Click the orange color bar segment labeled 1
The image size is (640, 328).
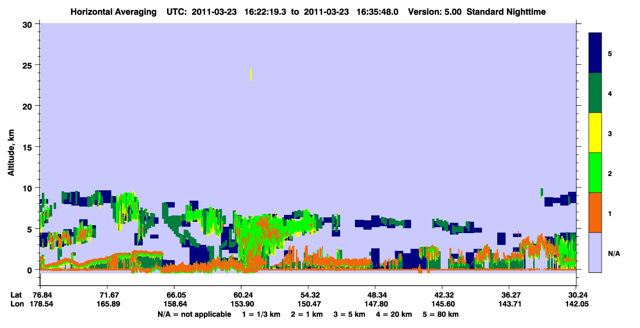[x=595, y=212]
